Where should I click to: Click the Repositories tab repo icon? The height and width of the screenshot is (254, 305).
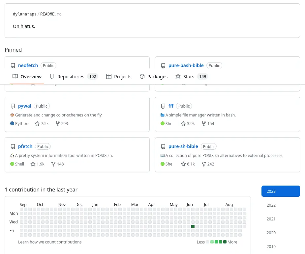click(52, 76)
